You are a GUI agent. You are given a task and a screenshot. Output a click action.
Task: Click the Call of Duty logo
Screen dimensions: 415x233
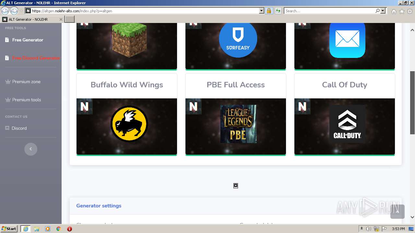pos(347,124)
